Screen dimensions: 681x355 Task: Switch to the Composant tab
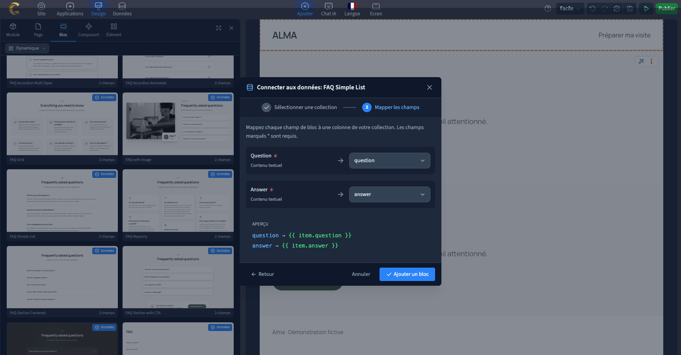(89, 30)
